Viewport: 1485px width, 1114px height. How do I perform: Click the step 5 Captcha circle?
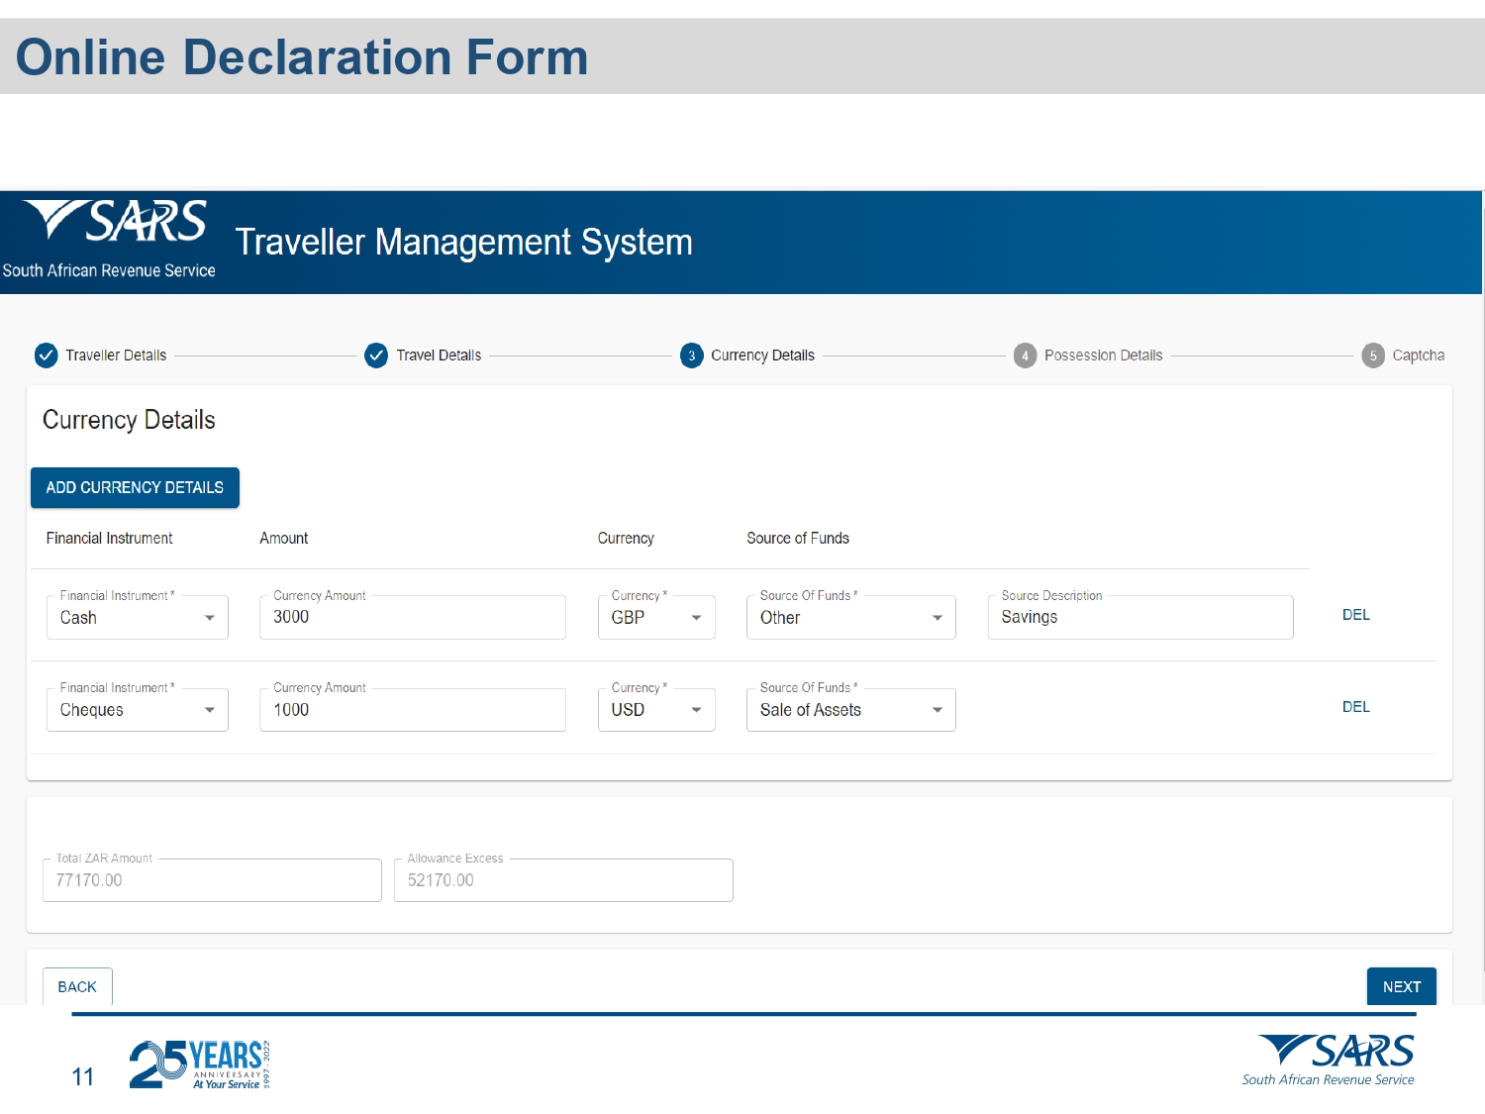click(x=1373, y=355)
